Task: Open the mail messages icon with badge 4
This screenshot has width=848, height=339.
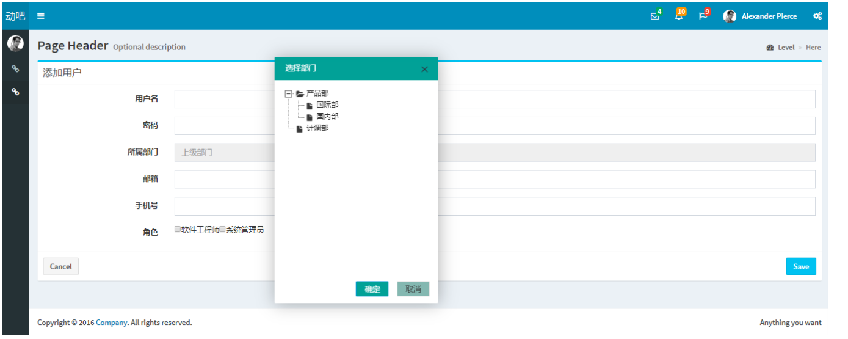Action: click(655, 16)
